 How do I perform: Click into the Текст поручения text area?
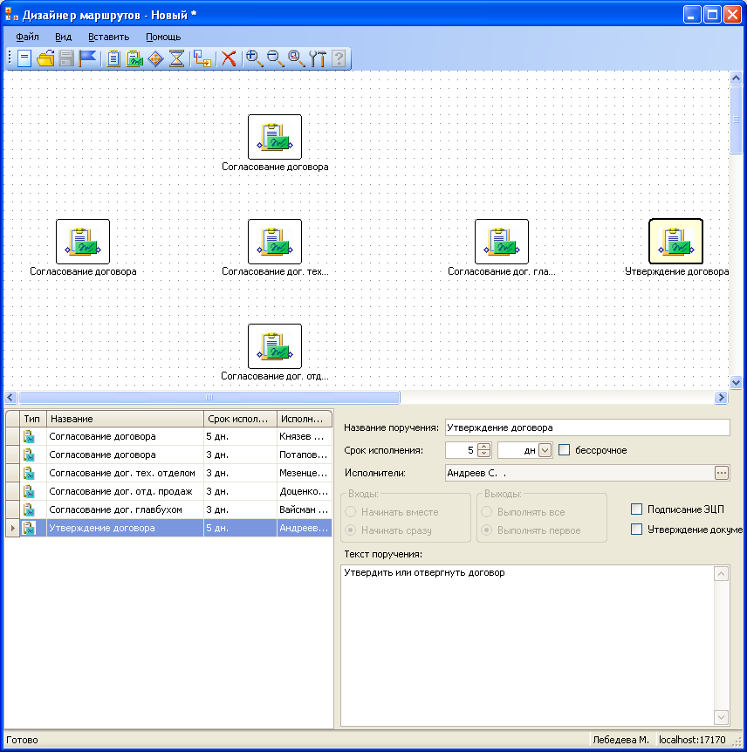pyautogui.click(x=528, y=645)
